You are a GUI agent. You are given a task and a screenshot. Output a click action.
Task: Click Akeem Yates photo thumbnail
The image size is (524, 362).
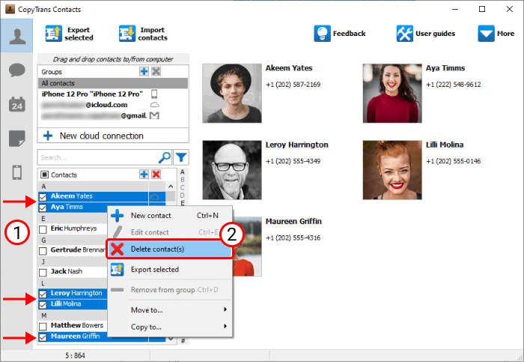(232, 94)
